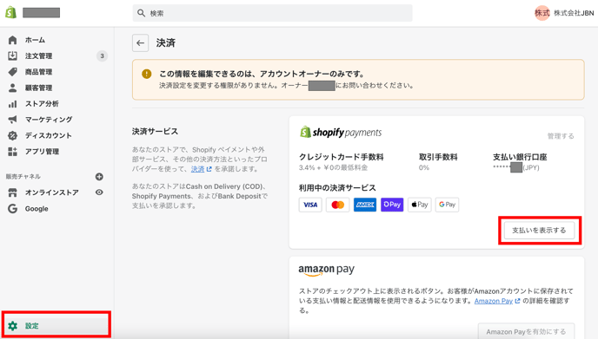Viewport: 598px width, 339px height.
Task: Select ホーム in sidebar menu
Action: pos(35,40)
